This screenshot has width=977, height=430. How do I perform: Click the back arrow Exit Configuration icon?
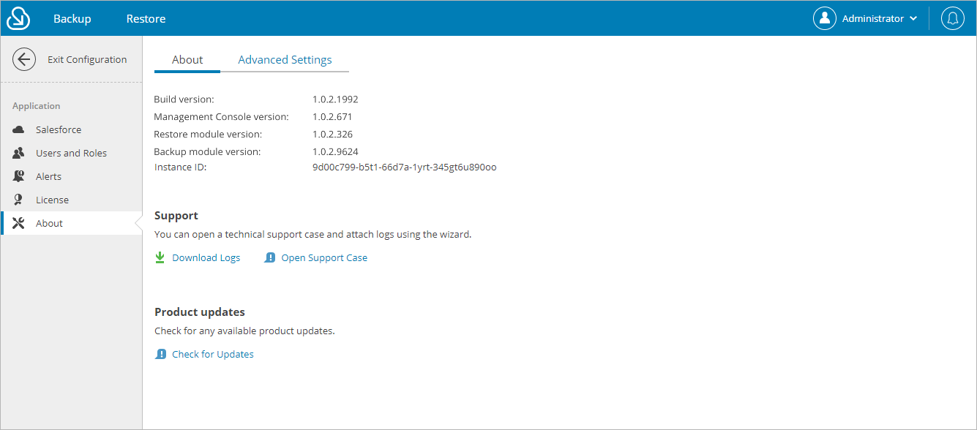click(24, 59)
